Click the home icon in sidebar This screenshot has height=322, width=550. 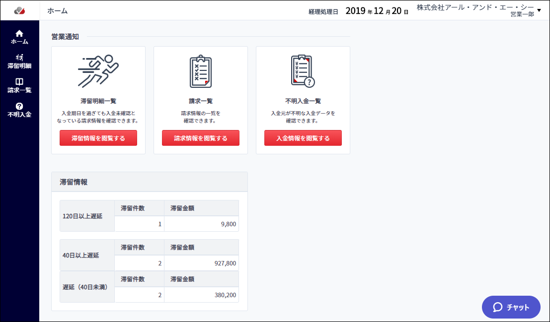19,33
